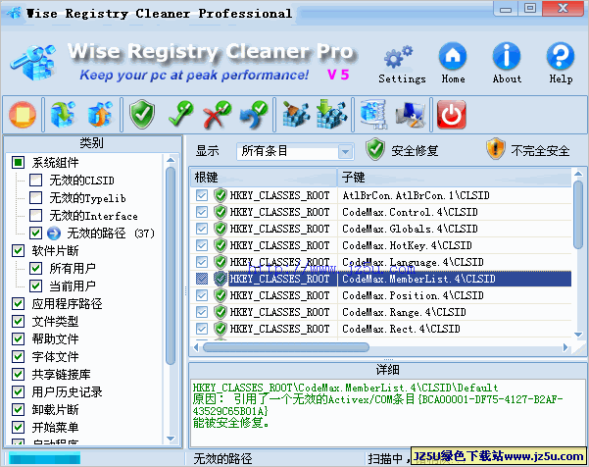Select the 开始菜单 category
Image resolution: width=589 pixels, height=467 pixels.
click(x=55, y=428)
